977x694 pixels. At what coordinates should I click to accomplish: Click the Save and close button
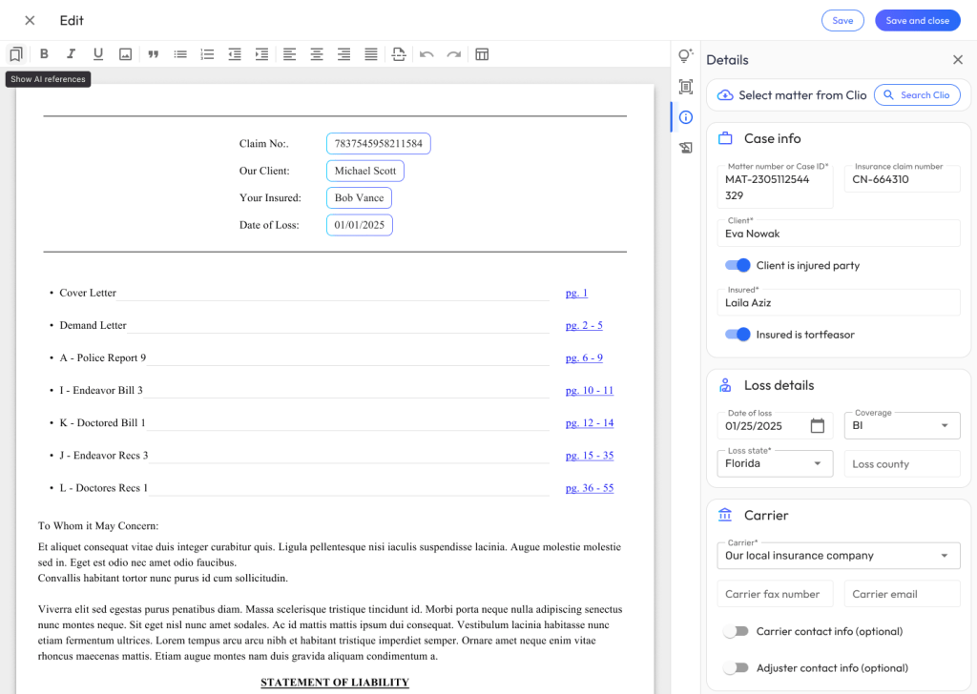click(x=917, y=21)
